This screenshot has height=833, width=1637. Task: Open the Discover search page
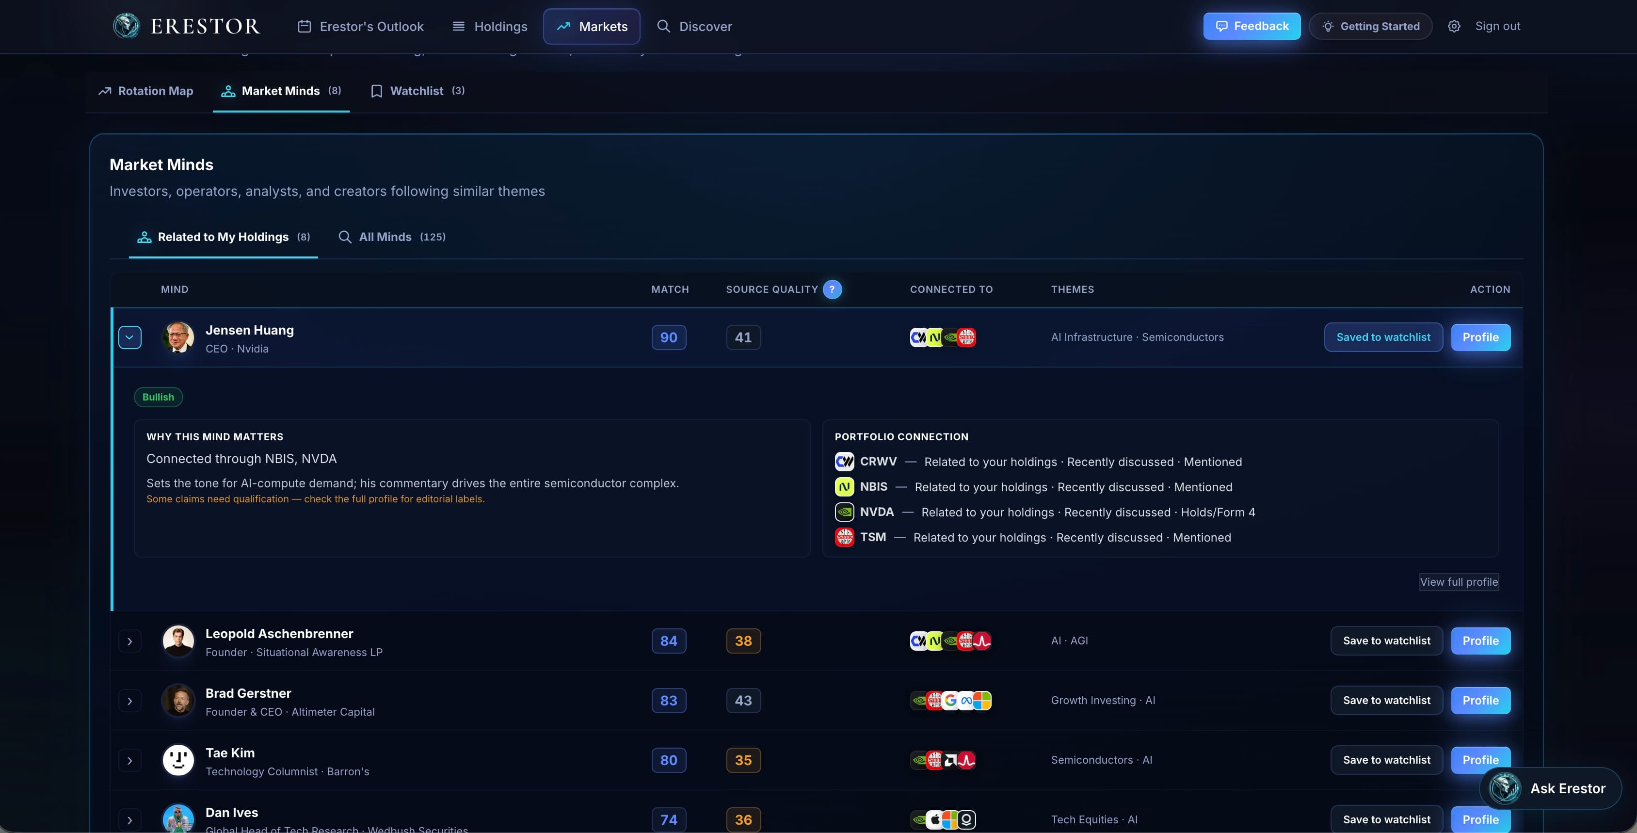tap(694, 26)
